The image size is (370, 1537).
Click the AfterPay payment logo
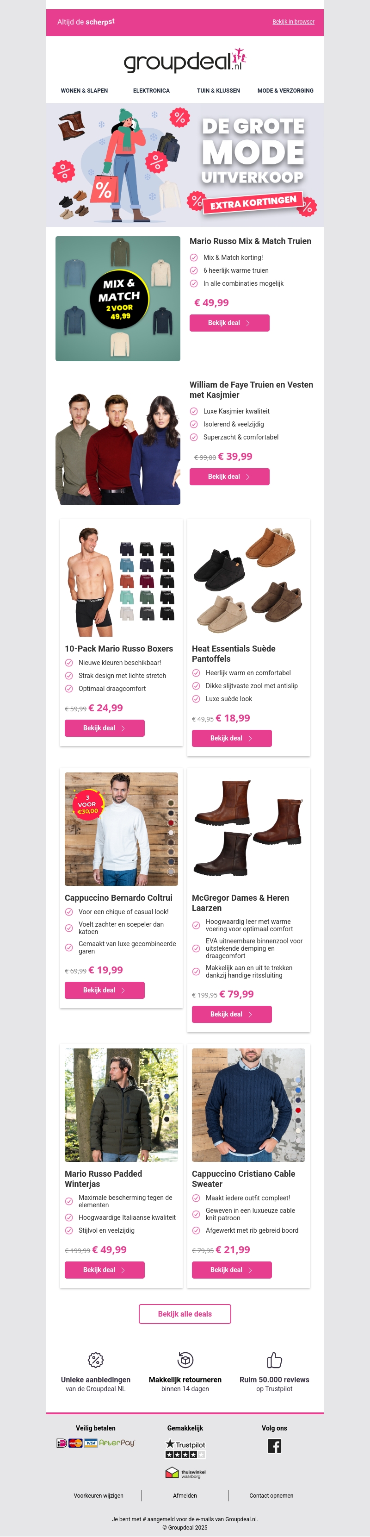(117, 1443)
